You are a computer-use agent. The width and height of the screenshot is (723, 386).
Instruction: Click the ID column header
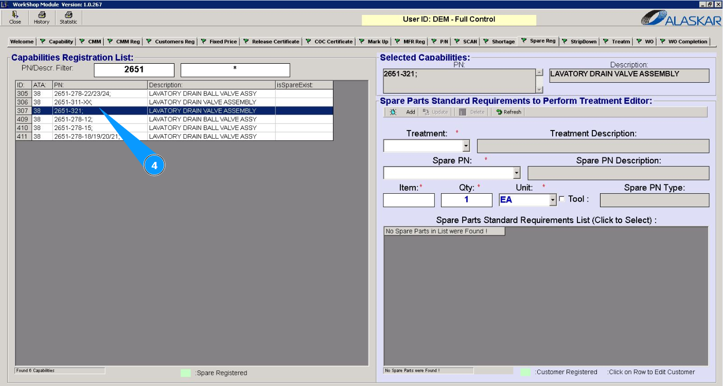point(24,85)
